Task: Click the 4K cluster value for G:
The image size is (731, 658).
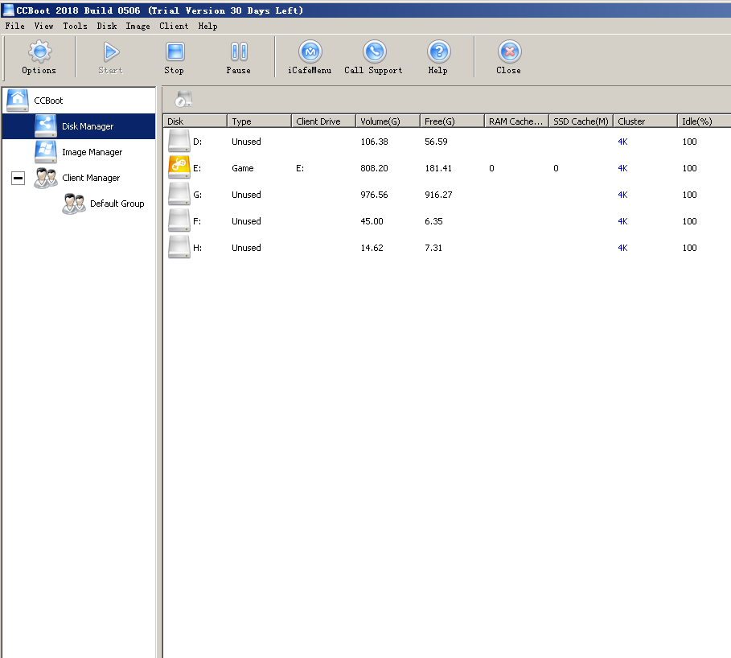Action: (x=622, y=195)
